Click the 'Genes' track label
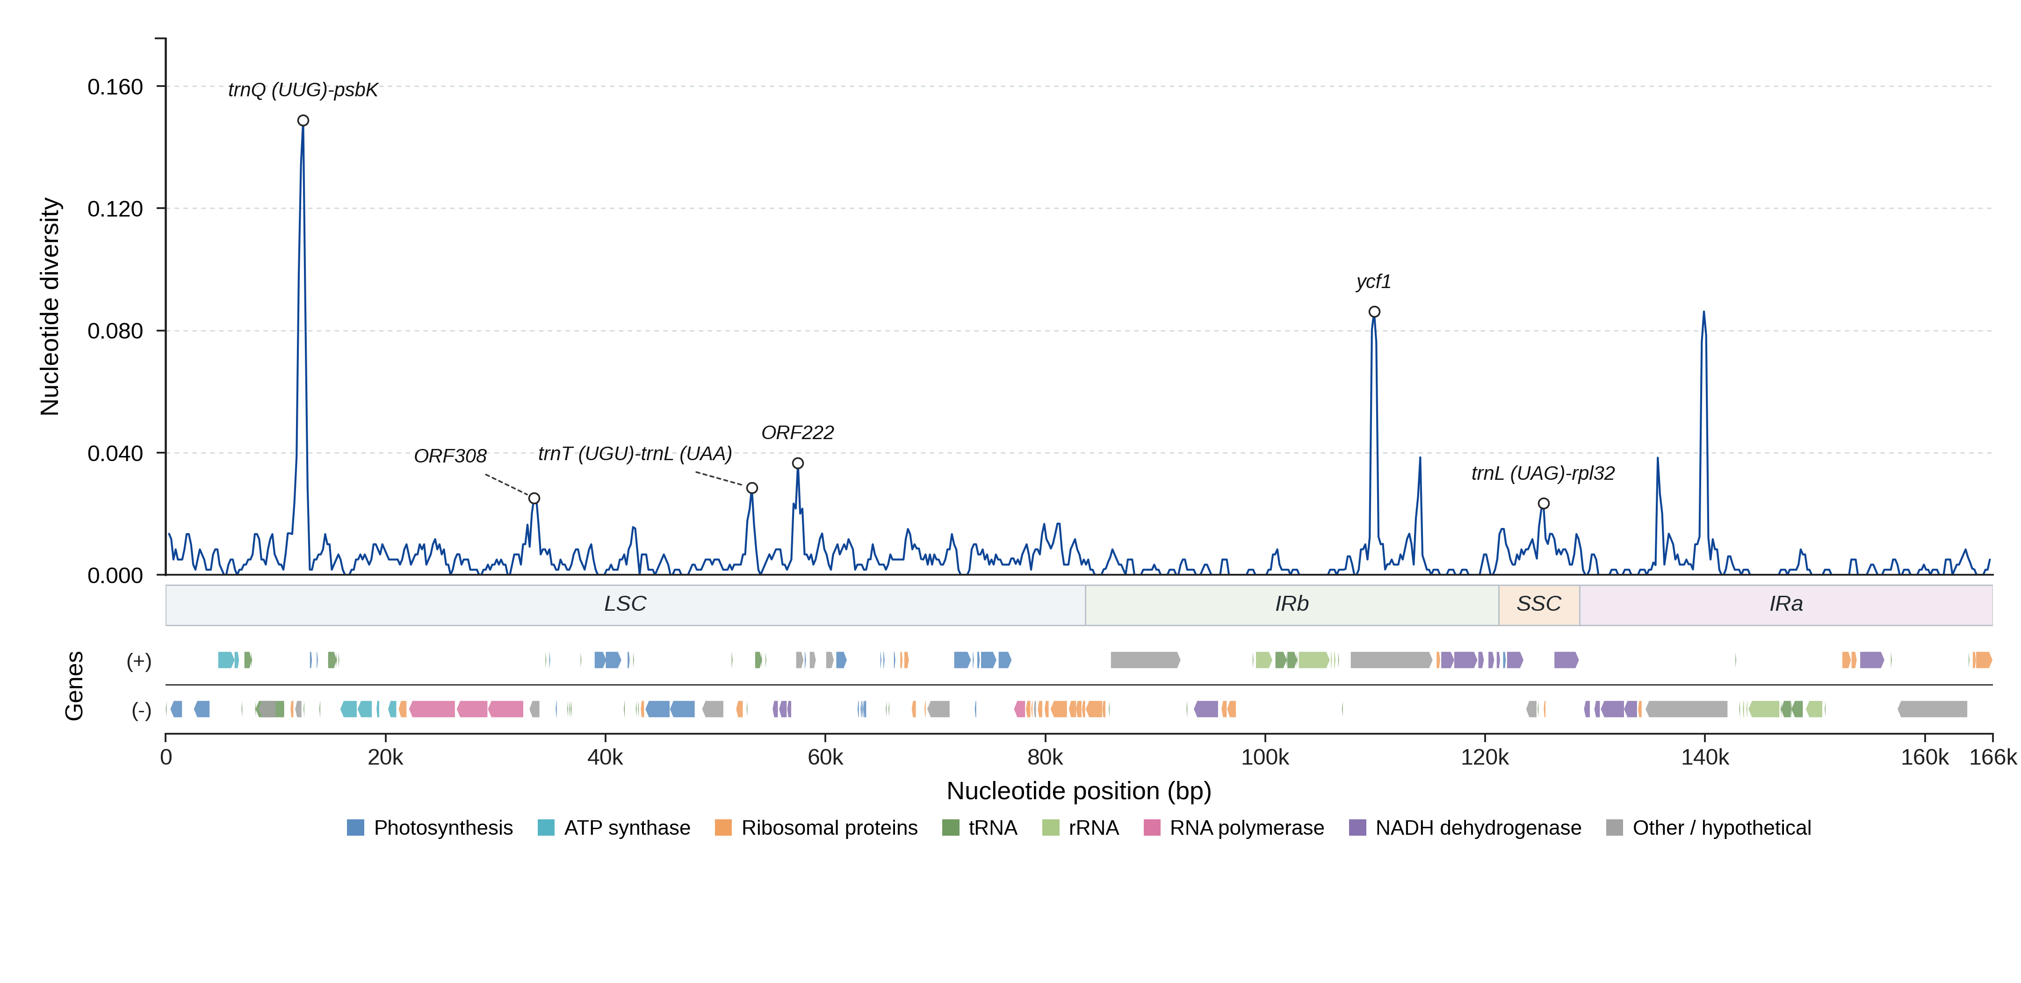The width and height of the screenshot is (2021, 983). [x=74, y=686]
